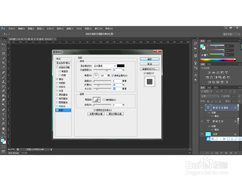
Task: Click Brightness/Contrast adjustment icon
Action: 209,72
